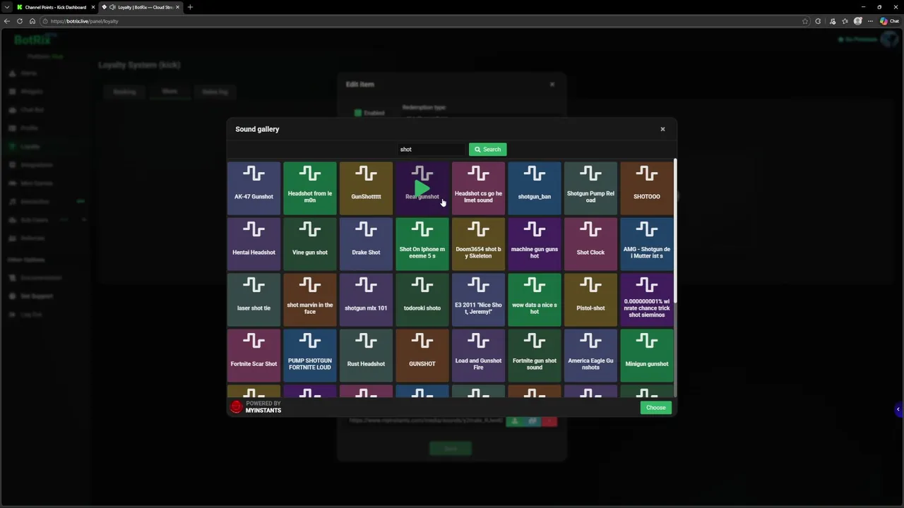This screenshot has height=508, width=904.
Task: Select the Drake Shot sound tile
Action: click(366, 244)
